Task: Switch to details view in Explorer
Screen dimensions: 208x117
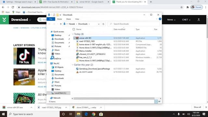Action: click(156, 102)
